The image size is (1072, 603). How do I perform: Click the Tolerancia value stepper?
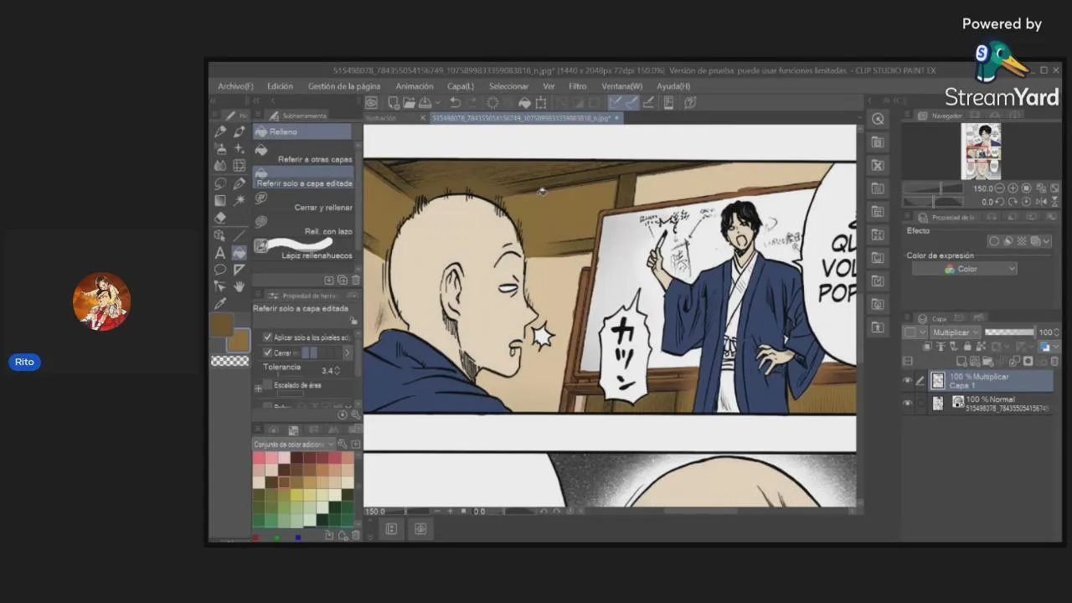pyautogui.click(x=338, y=371)
